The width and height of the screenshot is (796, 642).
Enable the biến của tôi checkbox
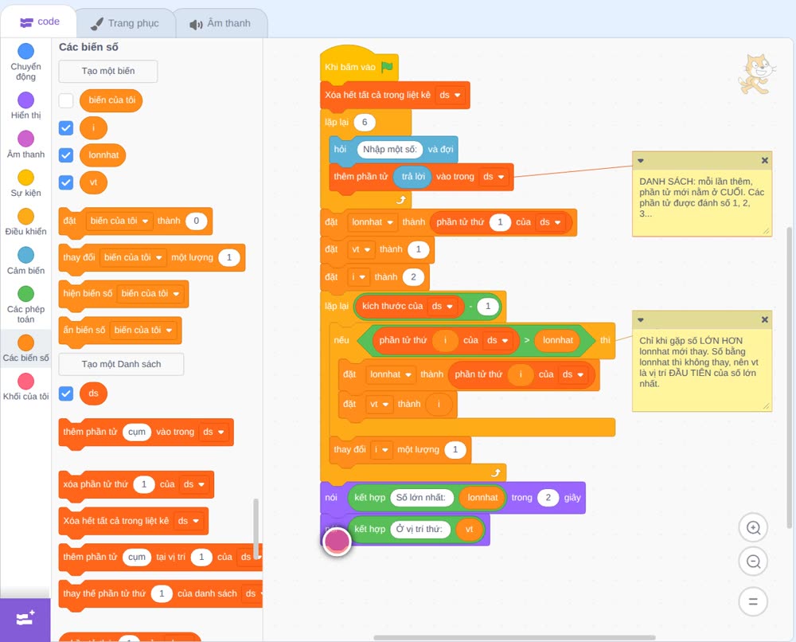(66, 100)
